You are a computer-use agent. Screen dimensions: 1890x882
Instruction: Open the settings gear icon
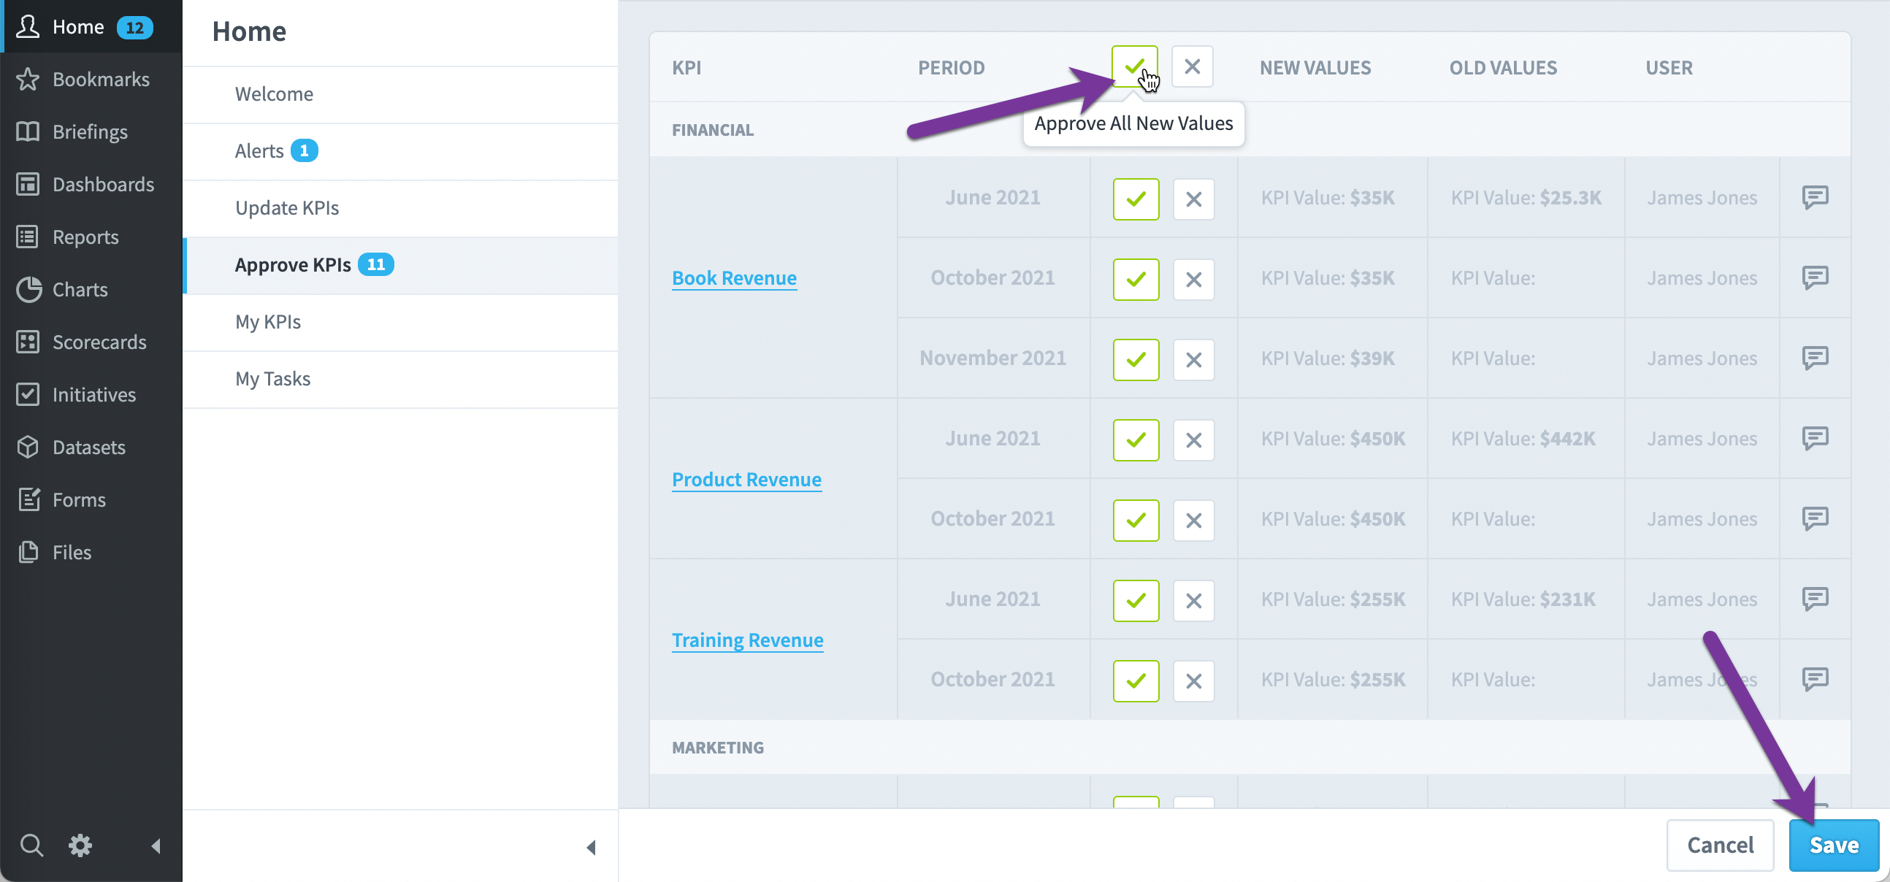80,845
